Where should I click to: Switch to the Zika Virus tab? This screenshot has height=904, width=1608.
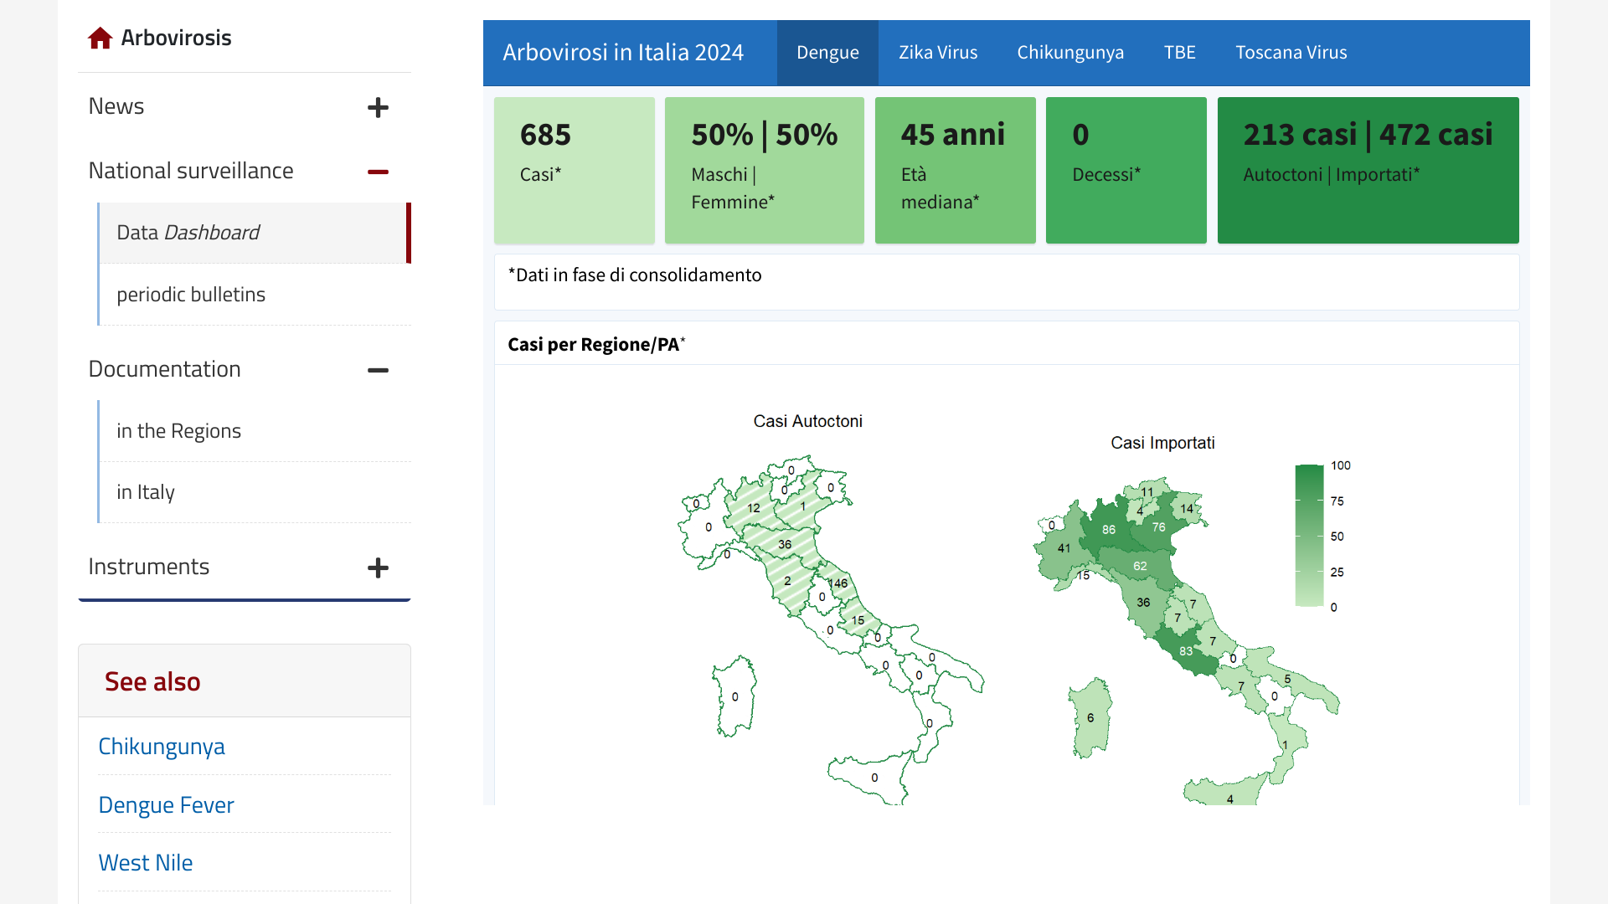(937, 53)
